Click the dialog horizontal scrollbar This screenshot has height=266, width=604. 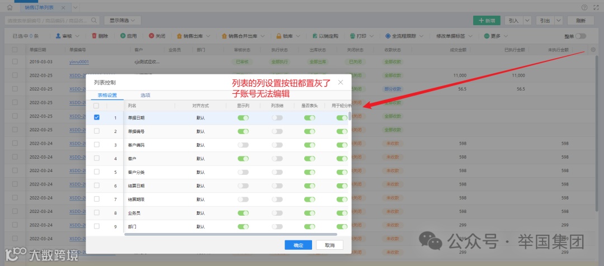coord(231,234)
